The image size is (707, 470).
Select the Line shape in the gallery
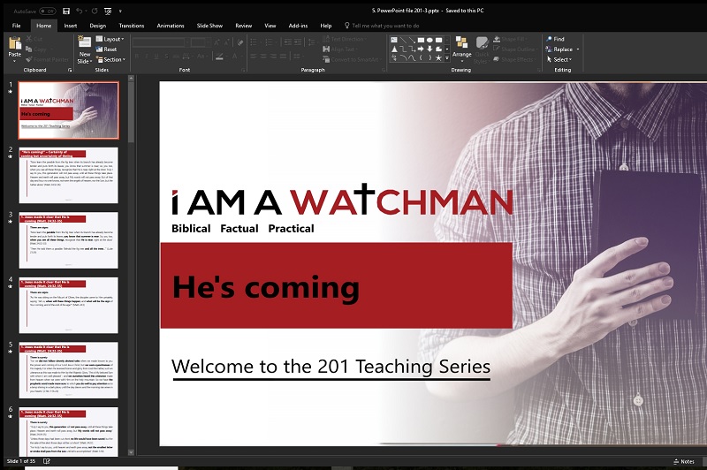403,40
